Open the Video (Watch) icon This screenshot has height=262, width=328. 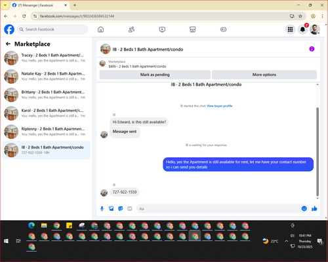coord(162,29)
